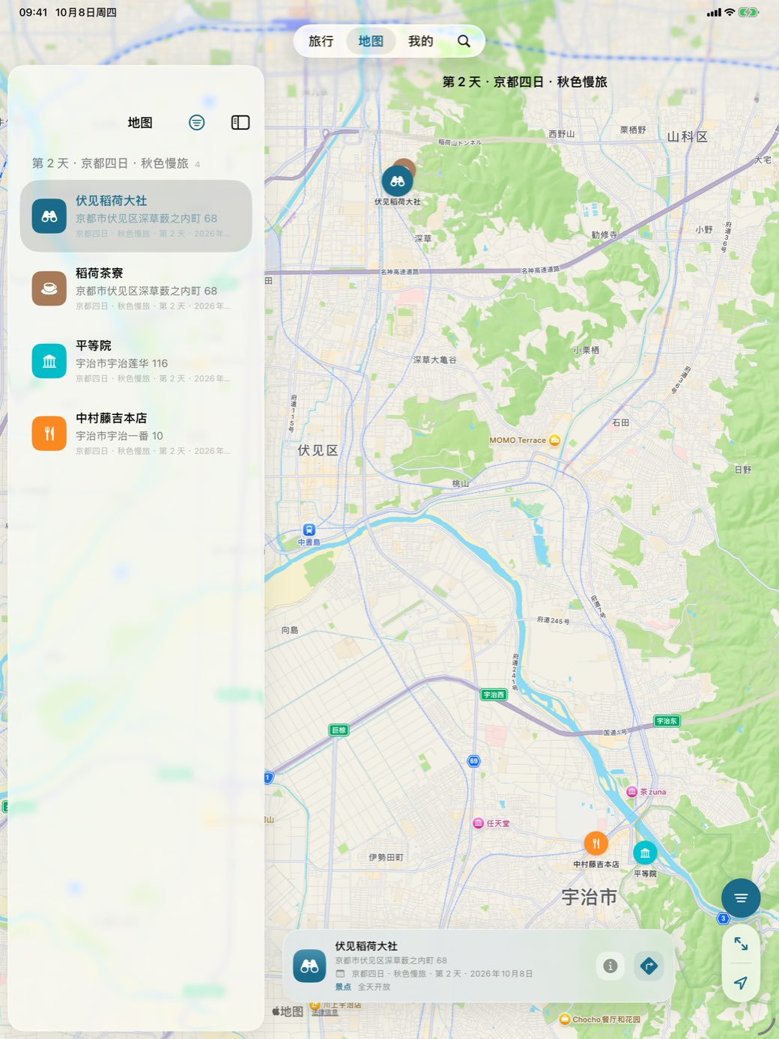Viewport: 779px width, 1039px height.
Task: Toggle the sidebar panel icon
Action: tap(240, 122)
